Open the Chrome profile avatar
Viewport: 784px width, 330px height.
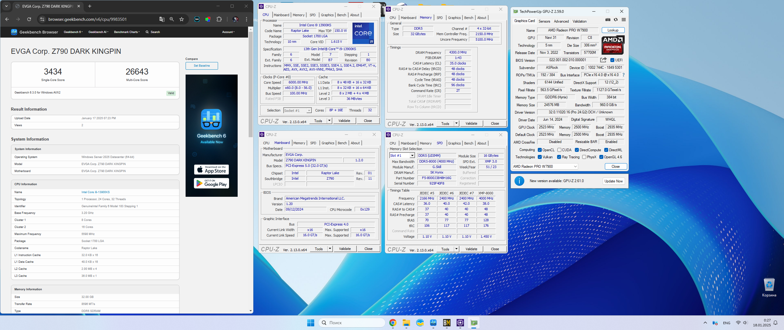tap(235, 19)
